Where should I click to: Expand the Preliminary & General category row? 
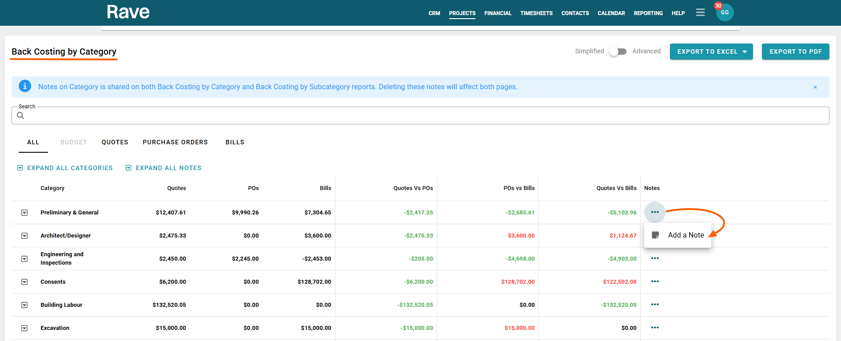click(x=24, y=213)
